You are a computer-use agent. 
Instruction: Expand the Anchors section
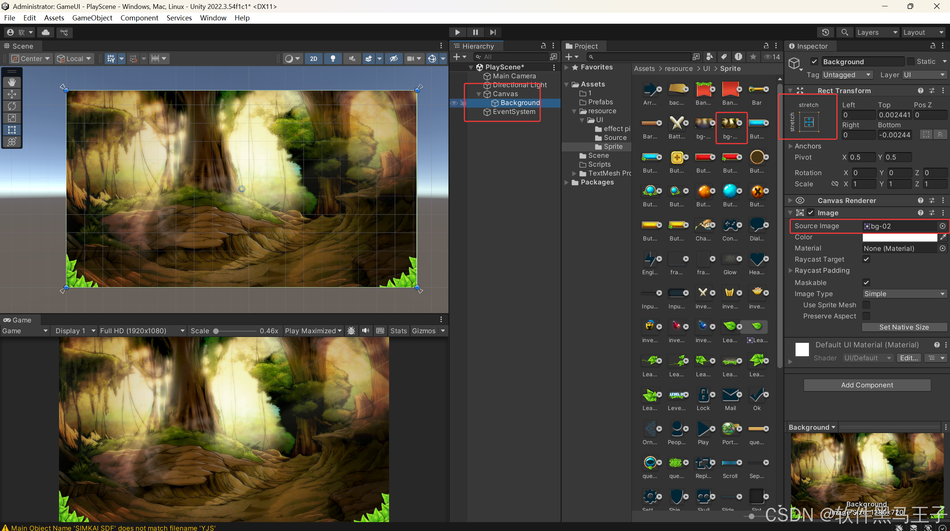(790, 146)
